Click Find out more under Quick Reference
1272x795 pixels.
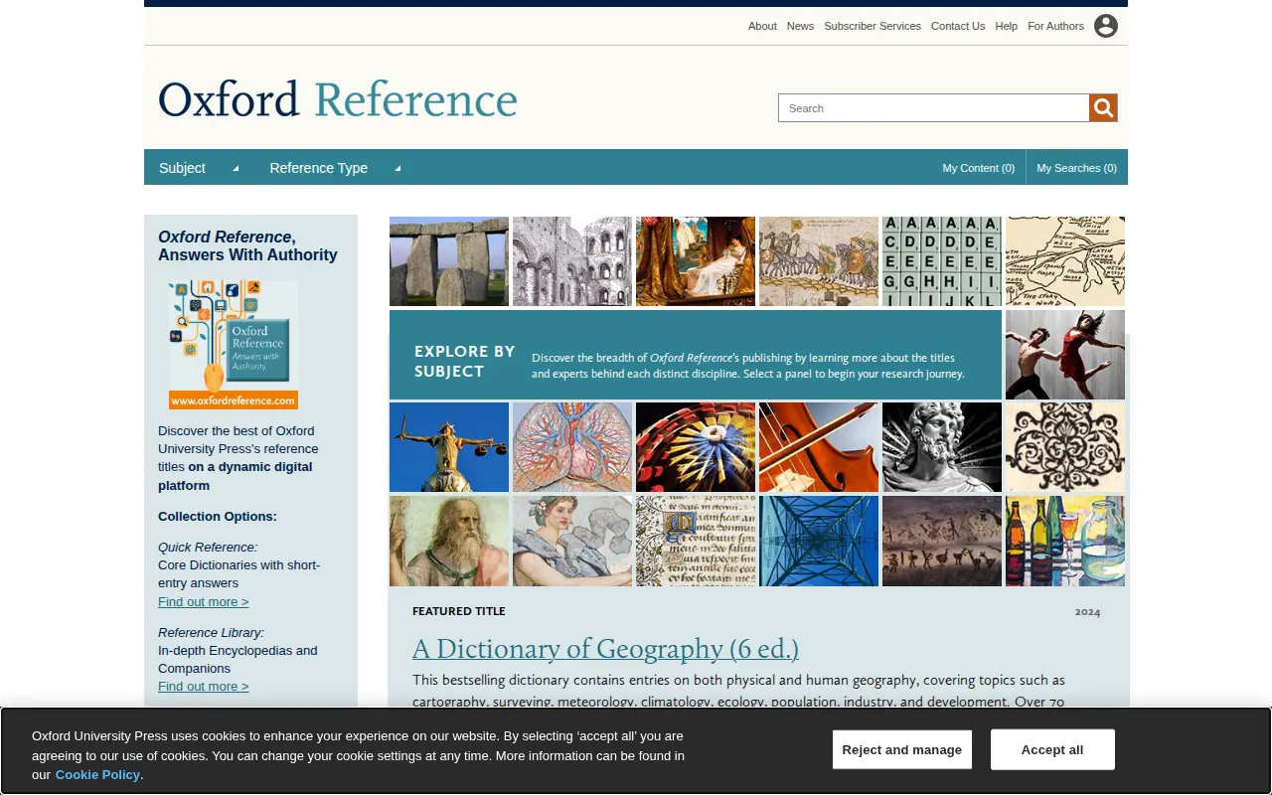click(x=203, y=602)
